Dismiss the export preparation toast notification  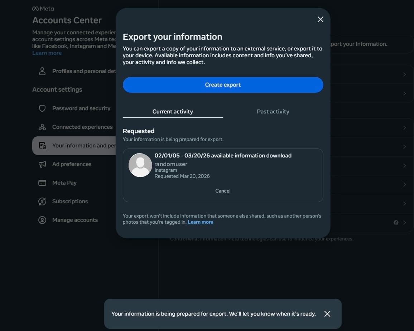pyautogui.click(x=327, y=313)
